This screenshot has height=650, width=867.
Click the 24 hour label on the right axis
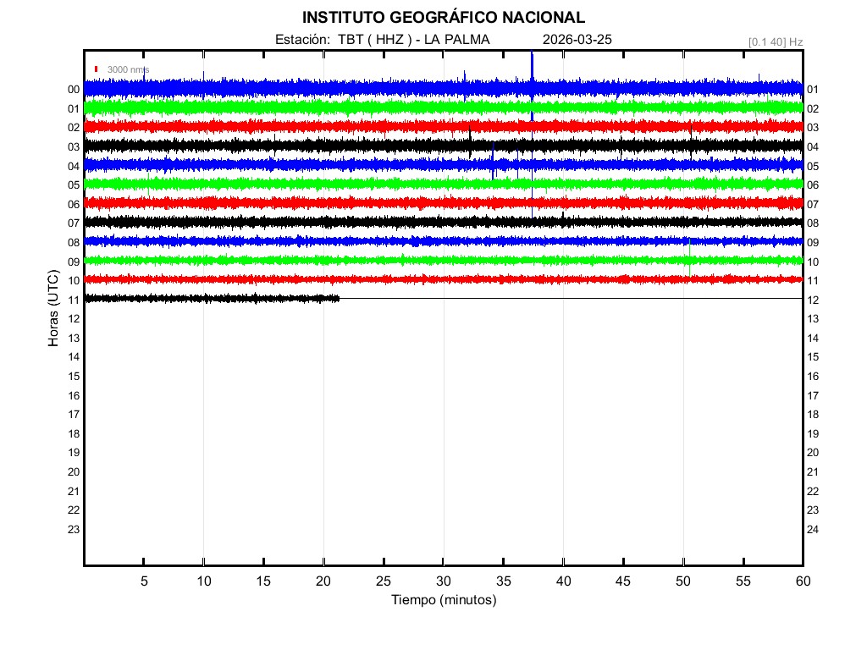pos(812,530)
